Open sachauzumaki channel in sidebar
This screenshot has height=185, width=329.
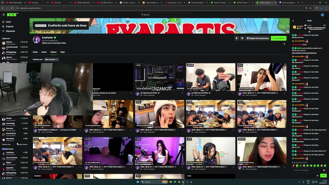pyautogui.click(x=15, y=48)
